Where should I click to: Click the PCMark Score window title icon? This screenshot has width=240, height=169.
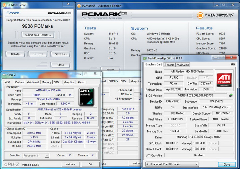coord(5,5)
